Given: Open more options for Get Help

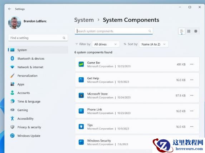Looking at the screenshot, I should pyautogui.click(x=192, y=80).
